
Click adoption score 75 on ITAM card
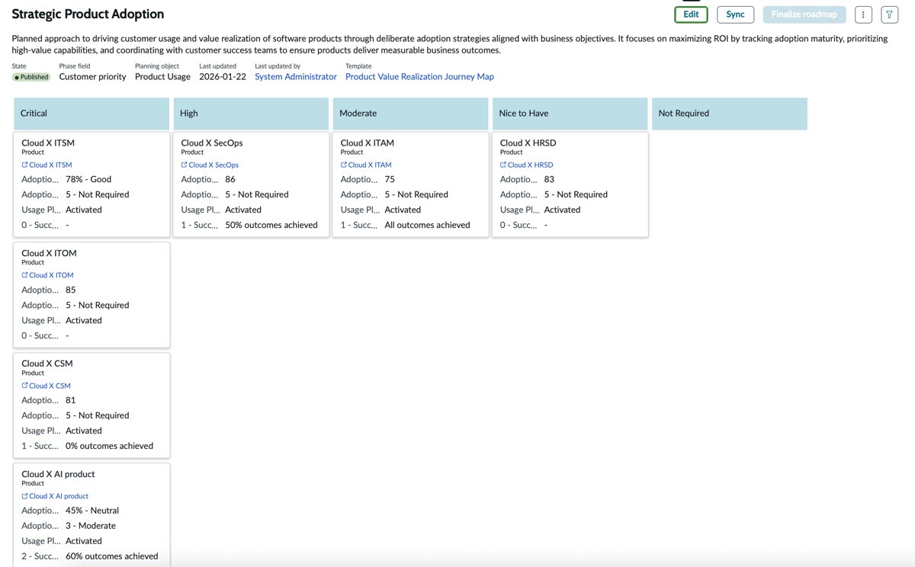390,179
